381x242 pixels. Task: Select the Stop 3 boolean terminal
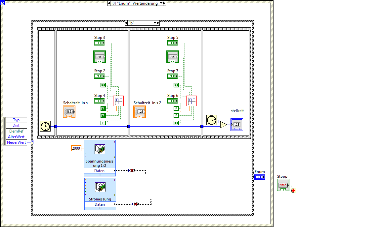[x=99, y=43]
